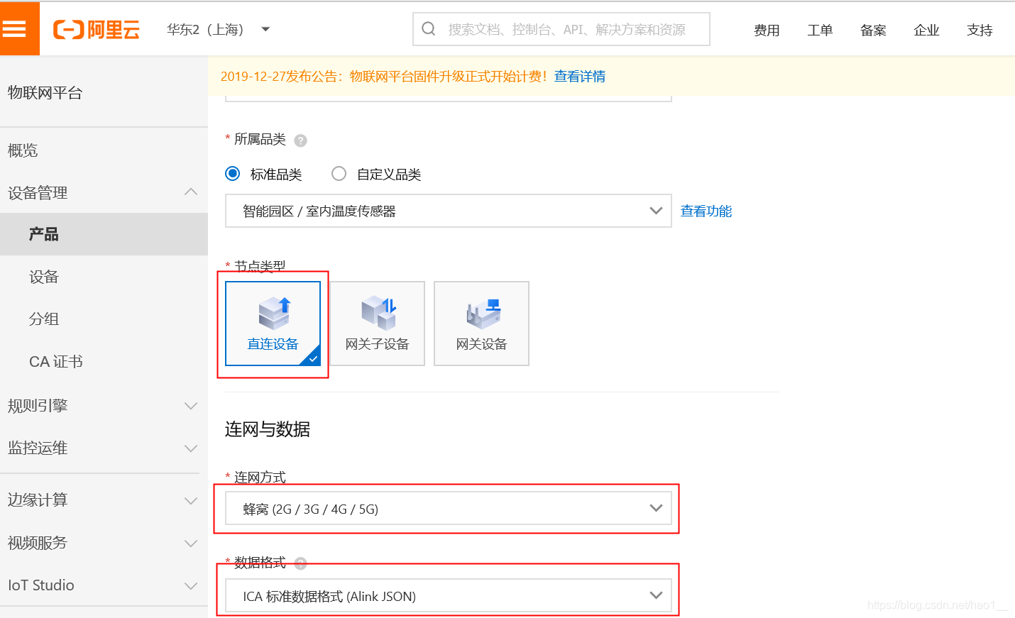Open the region selector 华东2（上海）
The height and width of the screenshot is (618, 1015).
click(x=219, y=29)
